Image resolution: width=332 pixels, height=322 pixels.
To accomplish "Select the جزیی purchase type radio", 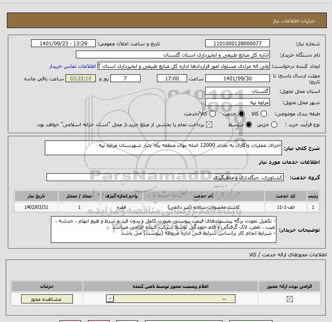I will (x=274, y=124).
